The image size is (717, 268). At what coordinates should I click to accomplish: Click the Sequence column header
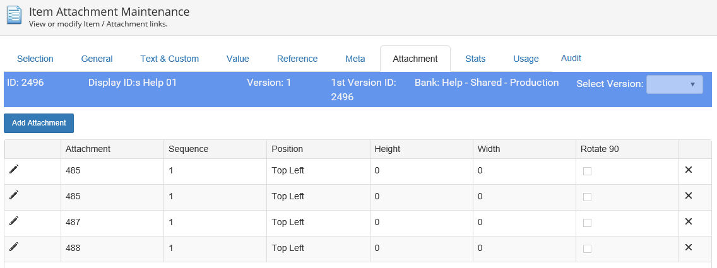(188, 149)
